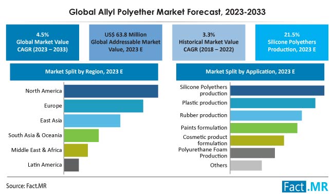Click the Plastic production bar
The height and width of the screenshot is (194, 334).
[x=273, y=103]
